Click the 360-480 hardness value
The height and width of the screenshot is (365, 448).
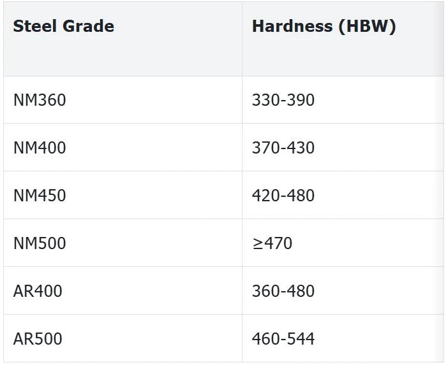point(283,291)
